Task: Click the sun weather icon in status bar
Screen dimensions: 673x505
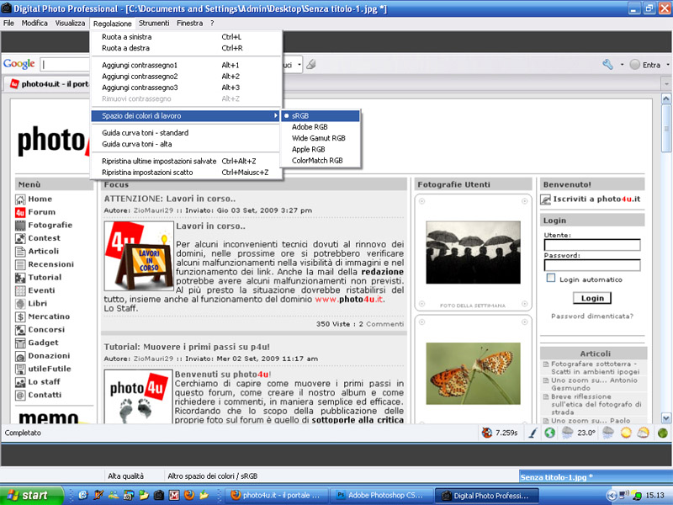Action: coord(626,433)
